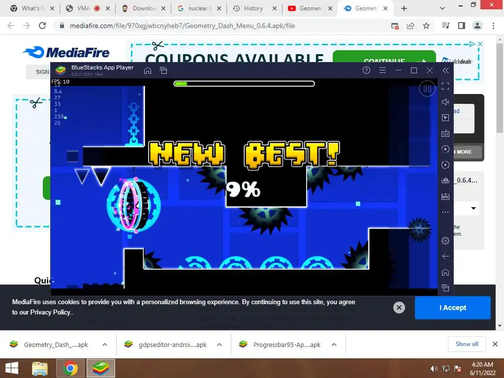Go back in Chrome history
The width and height of the screenshot is (504, 378).
point(11,26)
